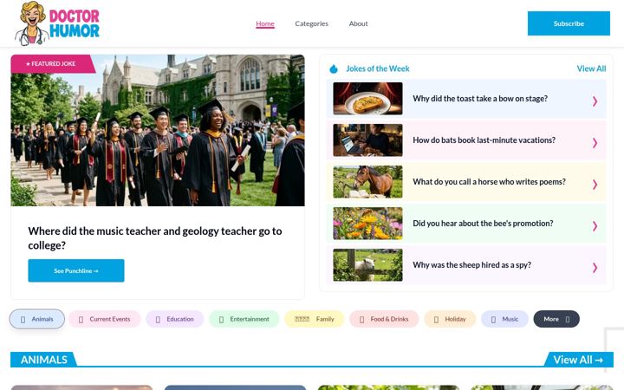
Task: Open View All in Jokes of the Week
Action: (x=591, y=68)
